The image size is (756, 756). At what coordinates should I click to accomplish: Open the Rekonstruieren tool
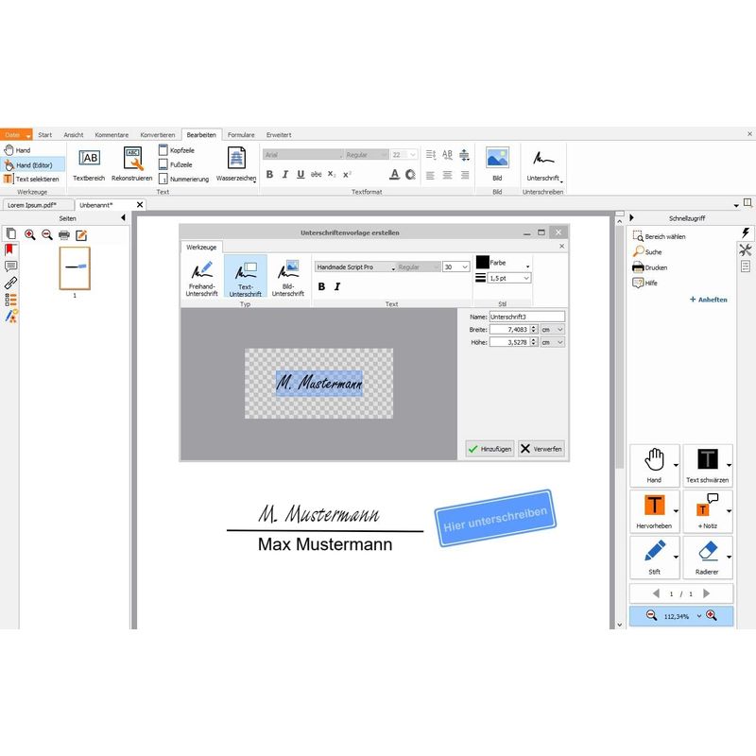coord(131,163)
